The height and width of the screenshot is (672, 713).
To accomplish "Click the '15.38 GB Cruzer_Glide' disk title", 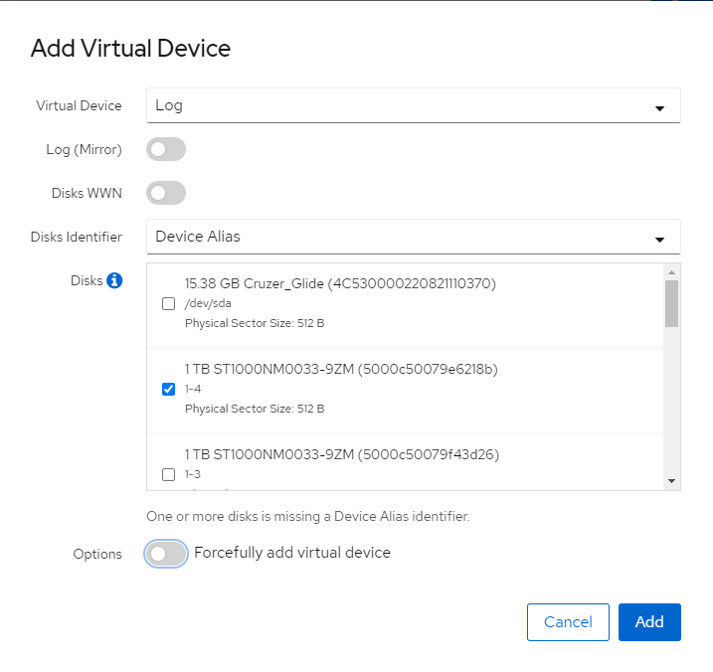I will coord(340,283).
